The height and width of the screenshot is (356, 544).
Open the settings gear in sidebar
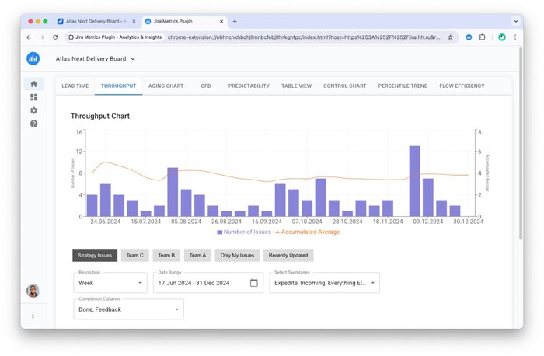pyautogui.click(x=33, y=110)
